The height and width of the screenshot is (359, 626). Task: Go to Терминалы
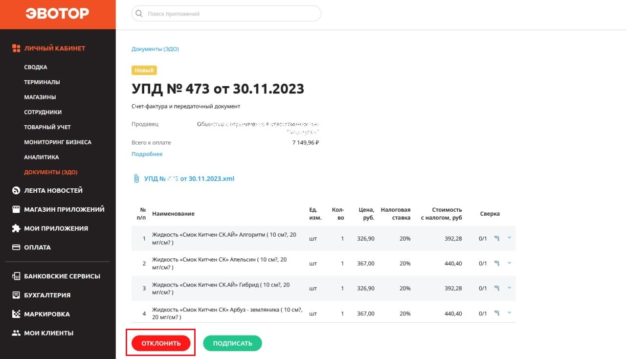42,82
